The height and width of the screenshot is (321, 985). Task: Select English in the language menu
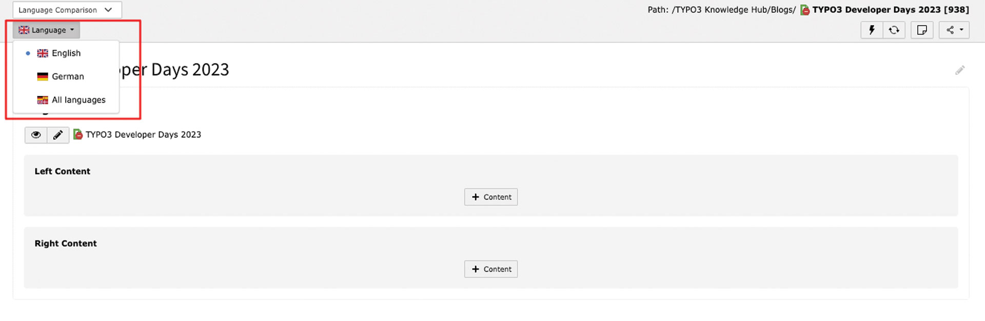click(x=66, y=53)
